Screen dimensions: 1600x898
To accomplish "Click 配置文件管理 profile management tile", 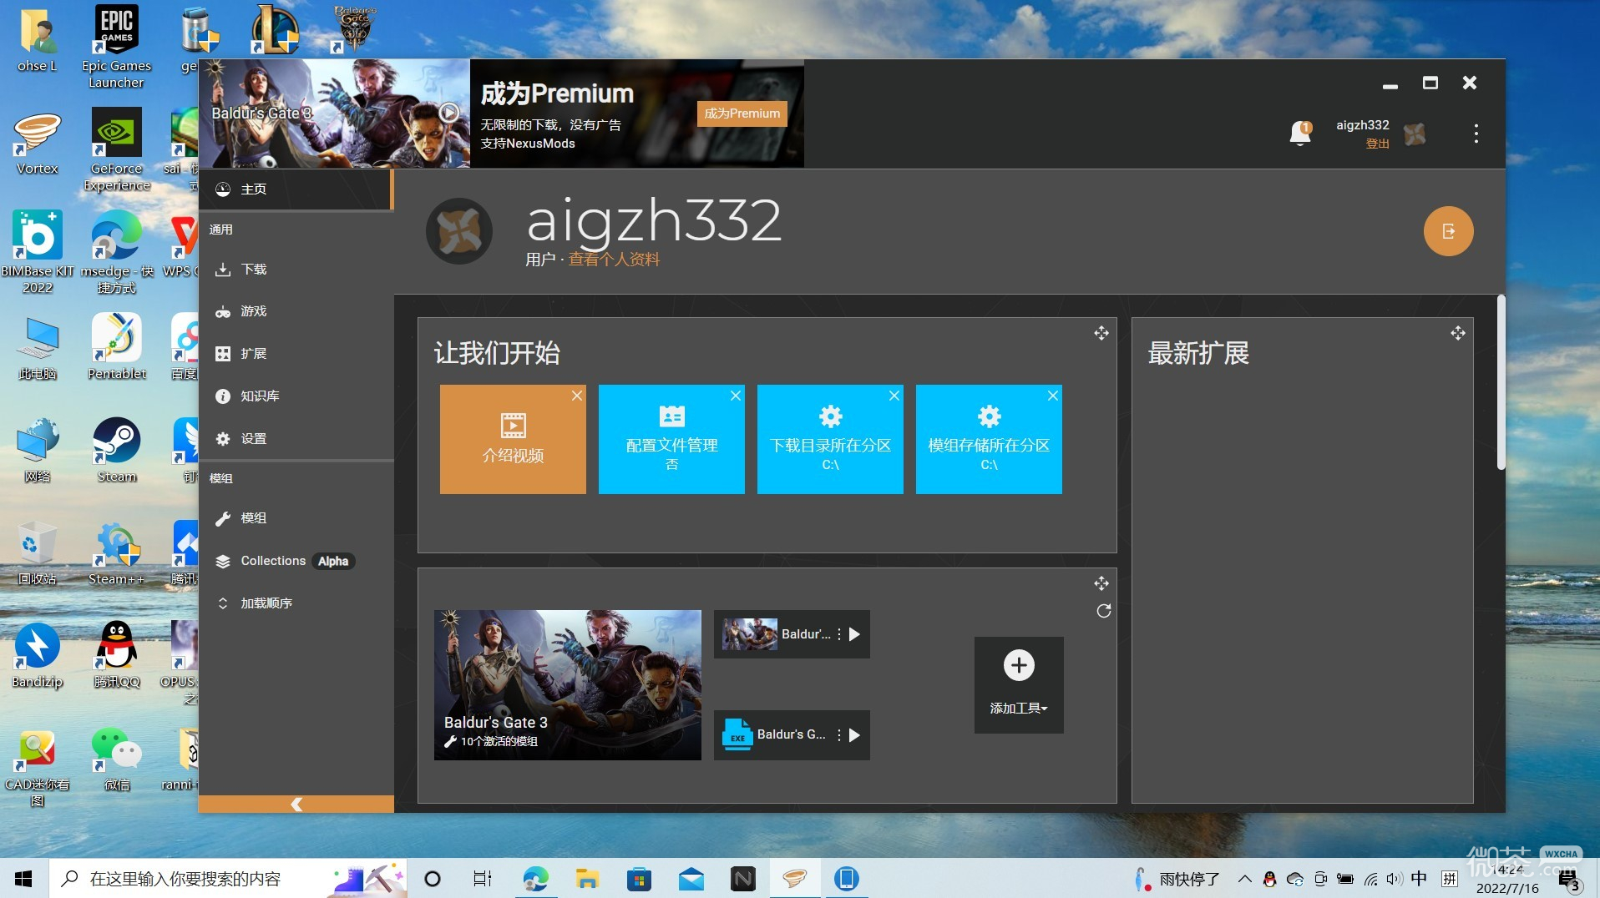I will coord(671,439).
